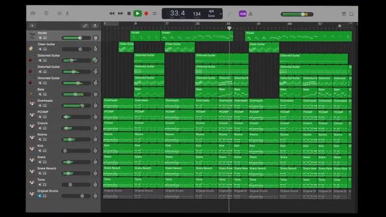This screenshot has height=217, width=386.
Task: Select the Original Drums track icon
Action: click(32, 194)
